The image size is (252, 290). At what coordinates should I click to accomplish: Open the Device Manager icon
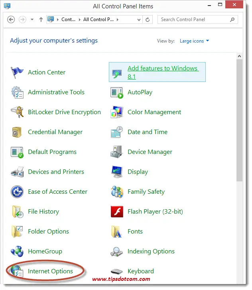[x=117, y=152]
